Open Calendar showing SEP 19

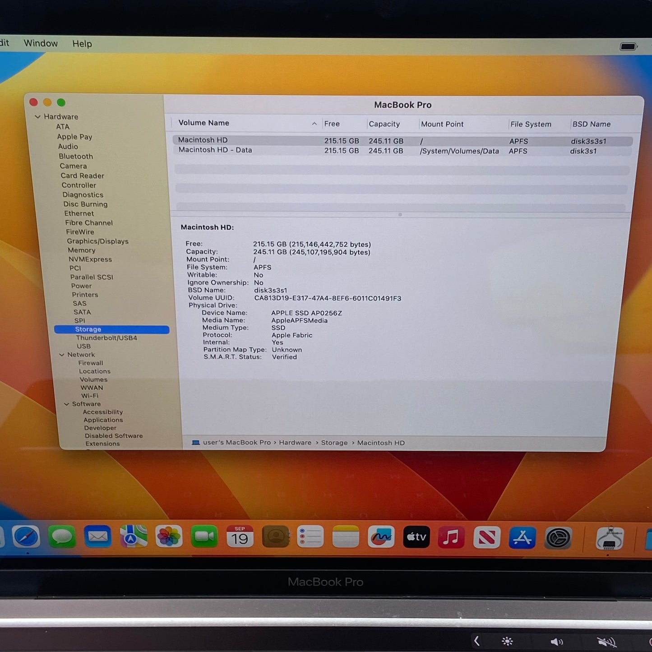(x=240, y=537)
